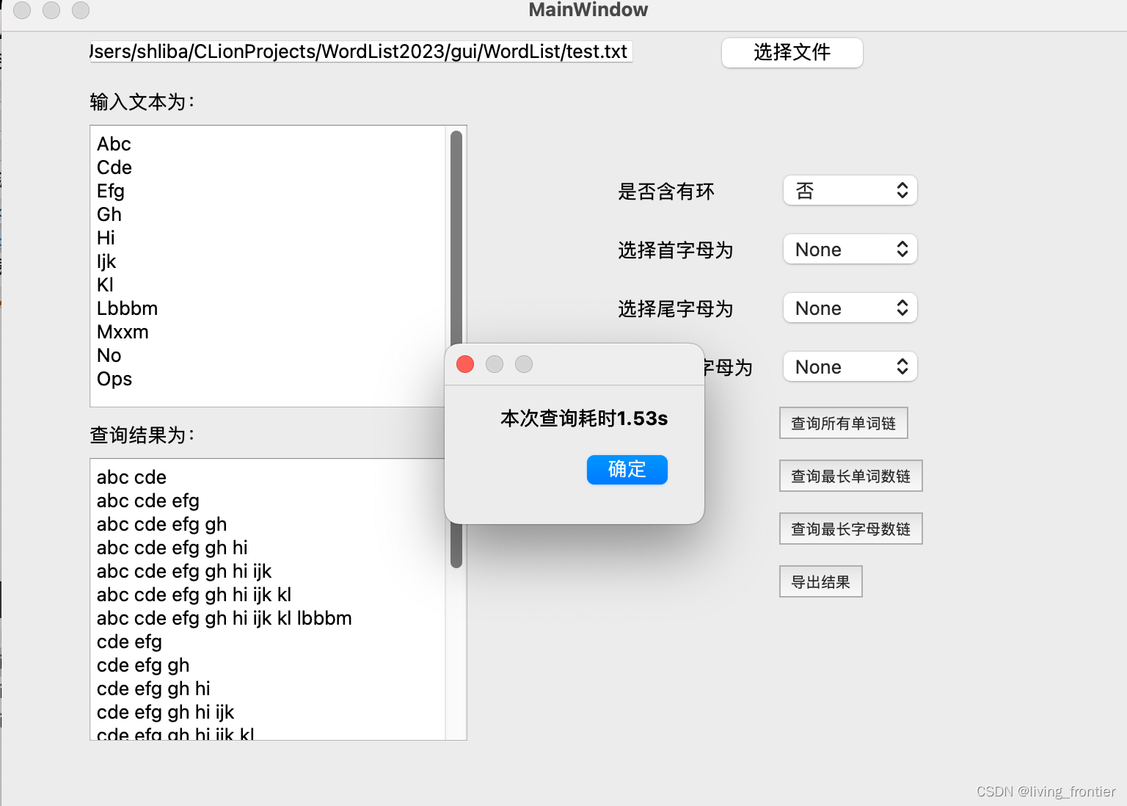Click the 'Hi' line in input text

(106, 238)
